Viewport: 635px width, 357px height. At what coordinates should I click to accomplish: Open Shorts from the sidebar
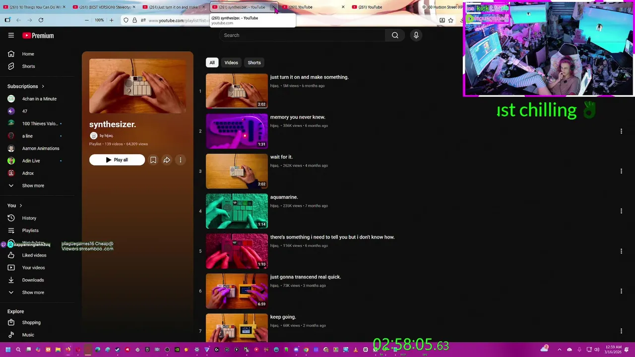point(28,66)
